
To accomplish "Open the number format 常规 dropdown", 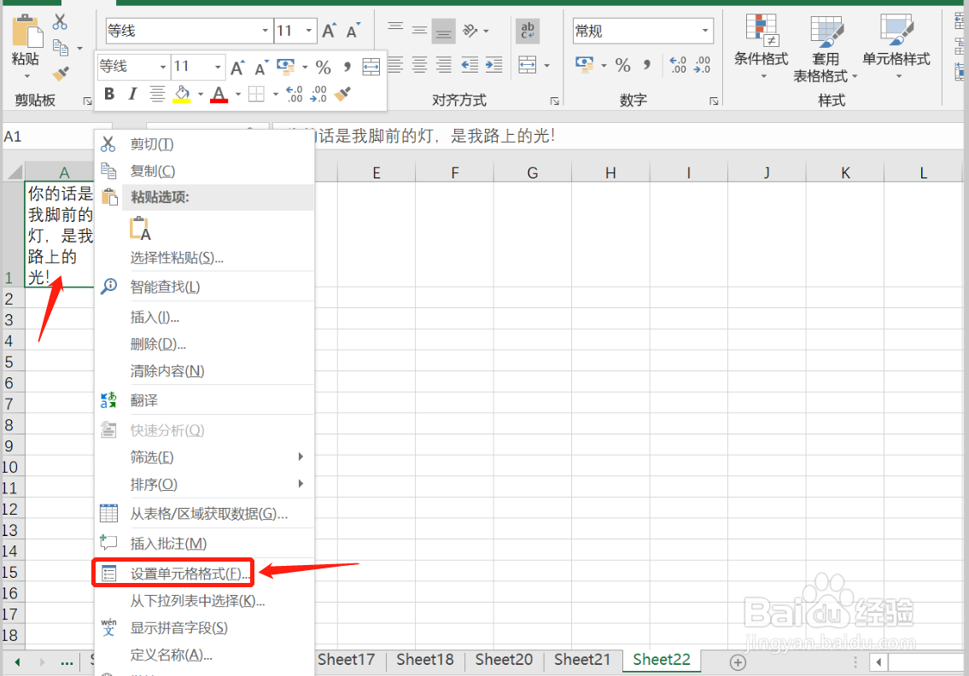I will (x=705, y=30).
